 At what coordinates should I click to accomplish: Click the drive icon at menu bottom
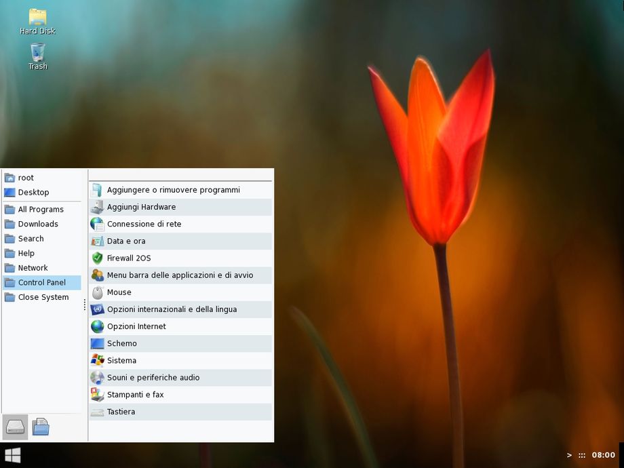(x=15, y=427)
